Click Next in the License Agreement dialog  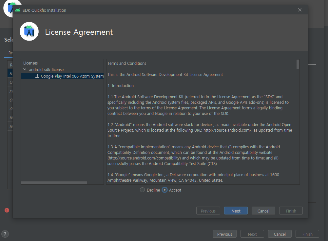coord(236,211)
